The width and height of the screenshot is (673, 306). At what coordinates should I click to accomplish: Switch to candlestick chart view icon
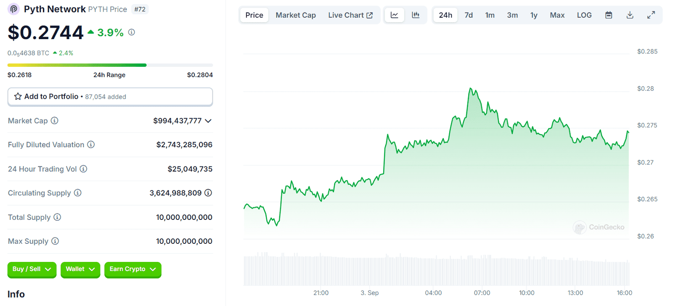pos(416,15)
